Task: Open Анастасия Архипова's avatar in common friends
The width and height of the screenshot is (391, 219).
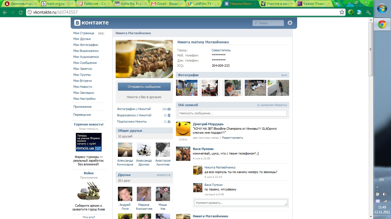Action: click(x=163, y=150)
